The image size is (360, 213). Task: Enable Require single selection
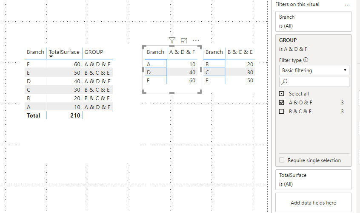point(282,160)
